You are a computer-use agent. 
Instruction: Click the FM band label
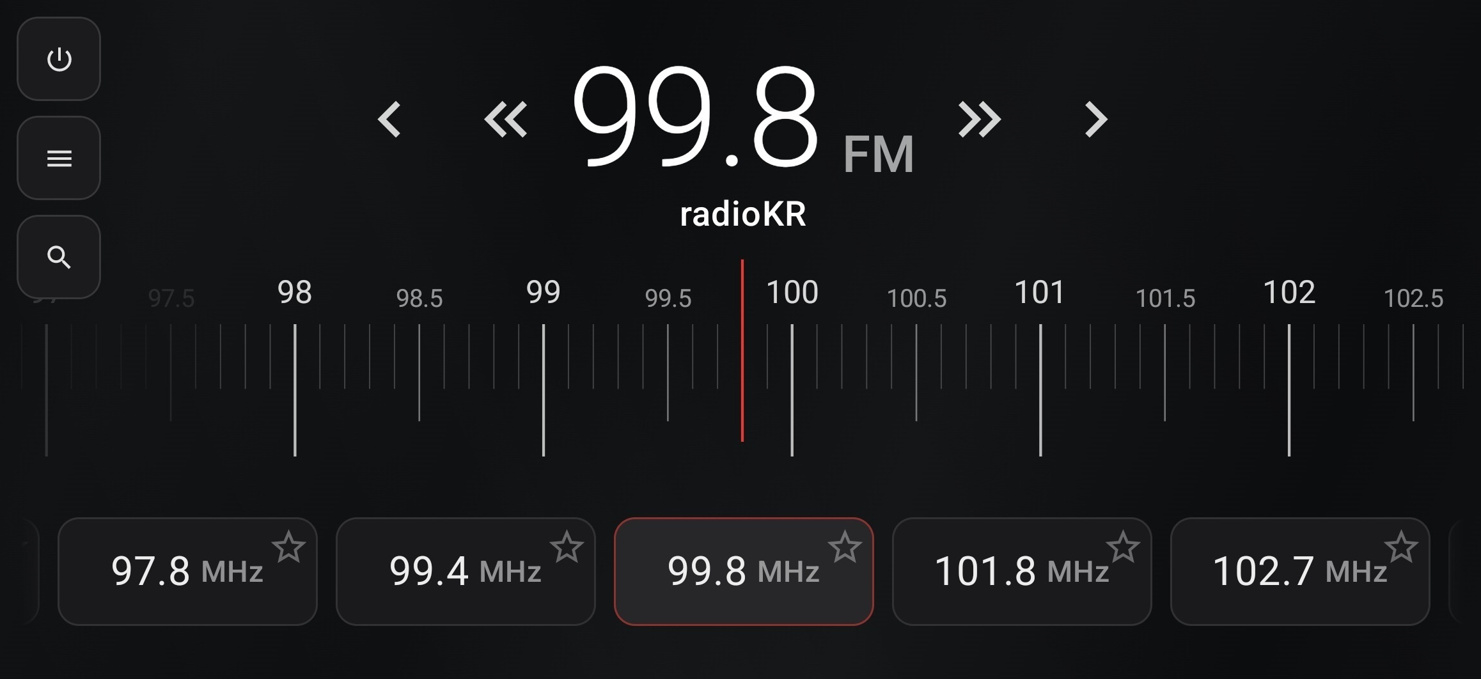(879, 154)
